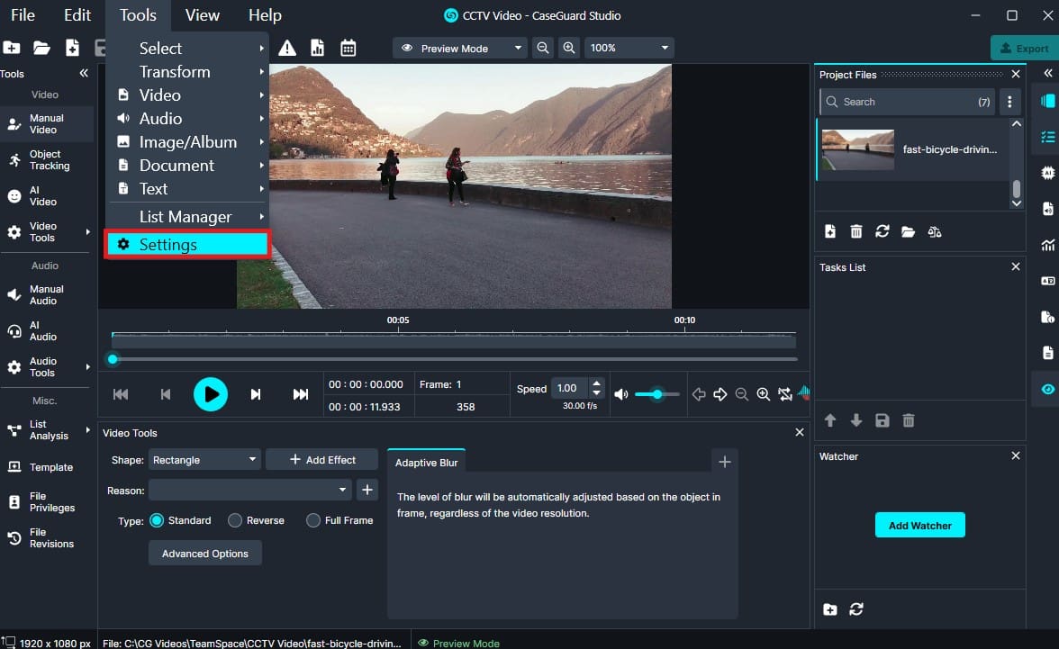
Task: Adjust the volume slider
Action: 657,394
